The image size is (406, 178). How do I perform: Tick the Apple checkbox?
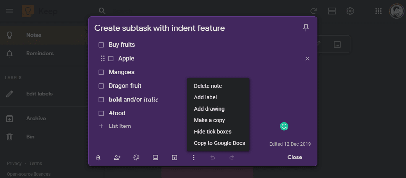111,59
